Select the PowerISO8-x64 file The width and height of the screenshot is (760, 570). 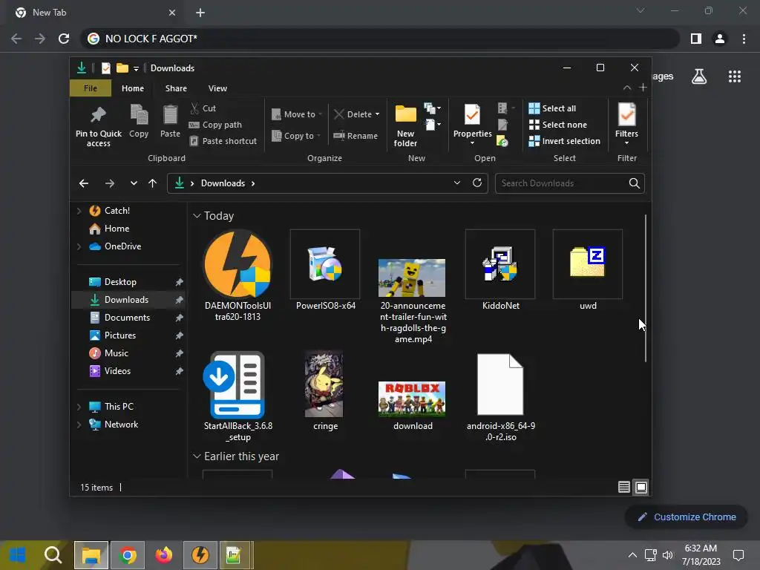click(325, 270)
